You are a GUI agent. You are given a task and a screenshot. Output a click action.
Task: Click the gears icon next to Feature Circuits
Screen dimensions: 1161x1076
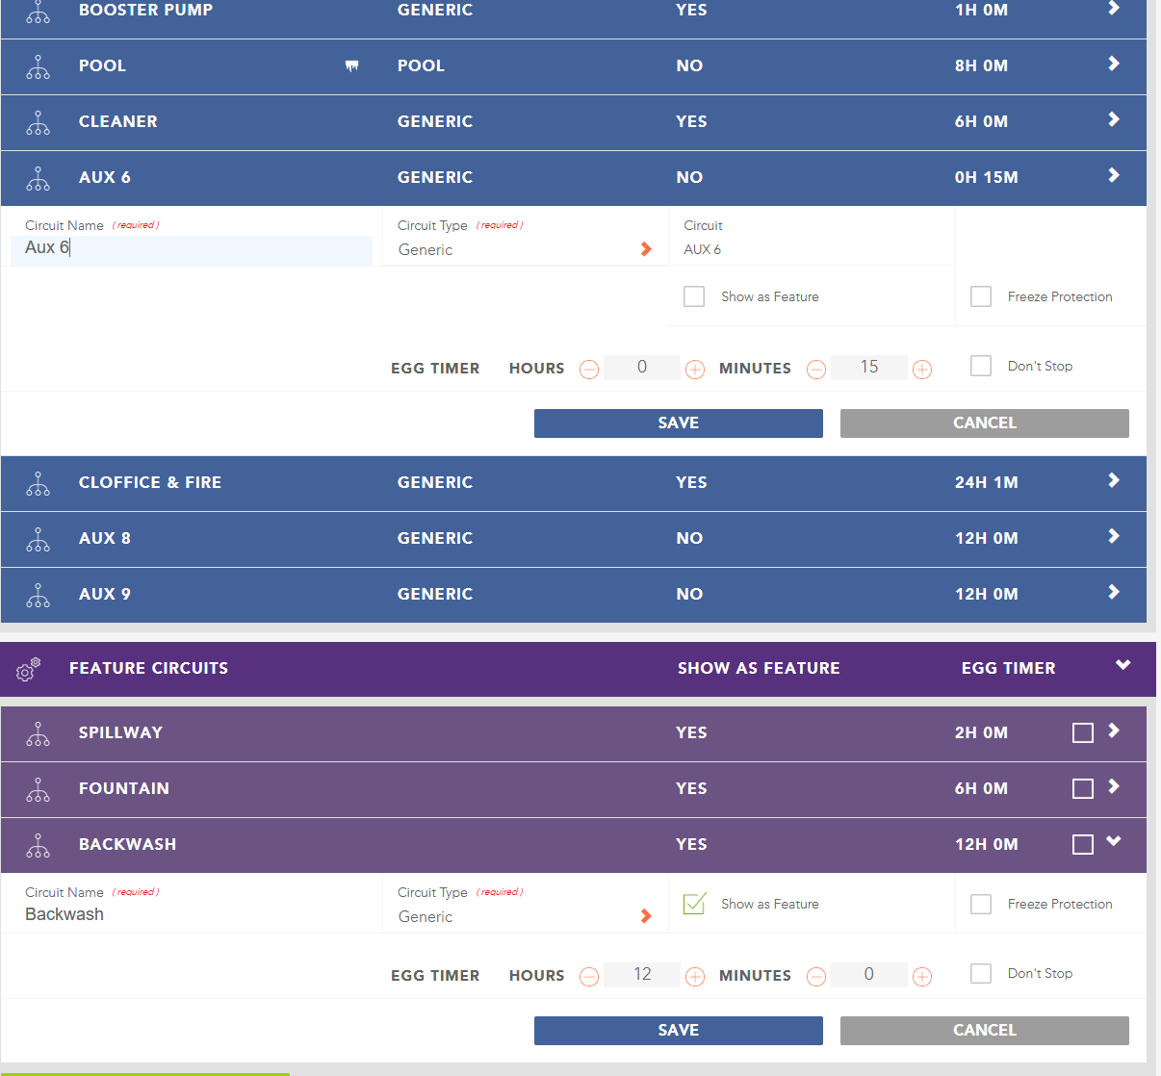(28, 669)
